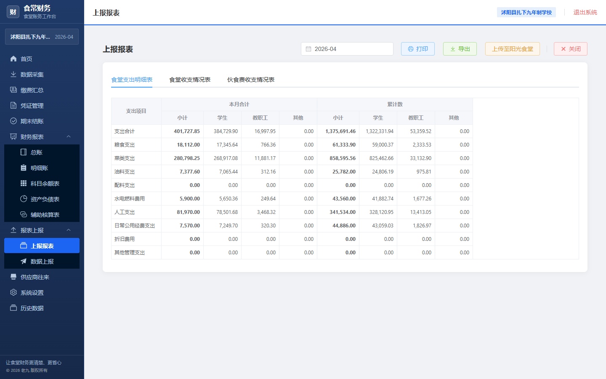Click the 数据上报 paper plane icon
Viewport: 606px width, 379px height.
pos(24,261)
